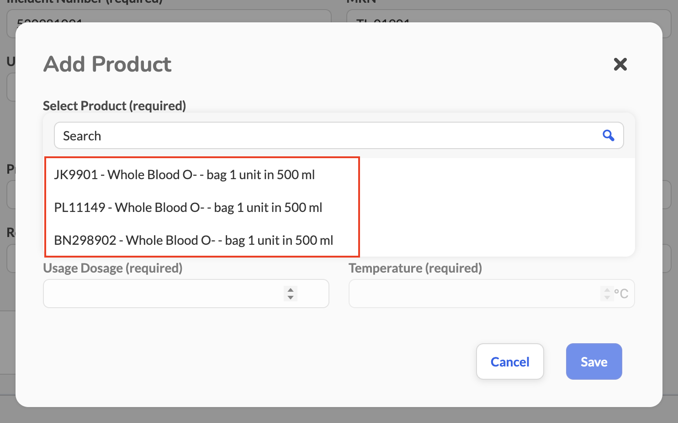
Task: Cancel adding the product
Action: click(510, 361)
